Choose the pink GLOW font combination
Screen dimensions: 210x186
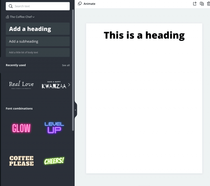[21, 128]
